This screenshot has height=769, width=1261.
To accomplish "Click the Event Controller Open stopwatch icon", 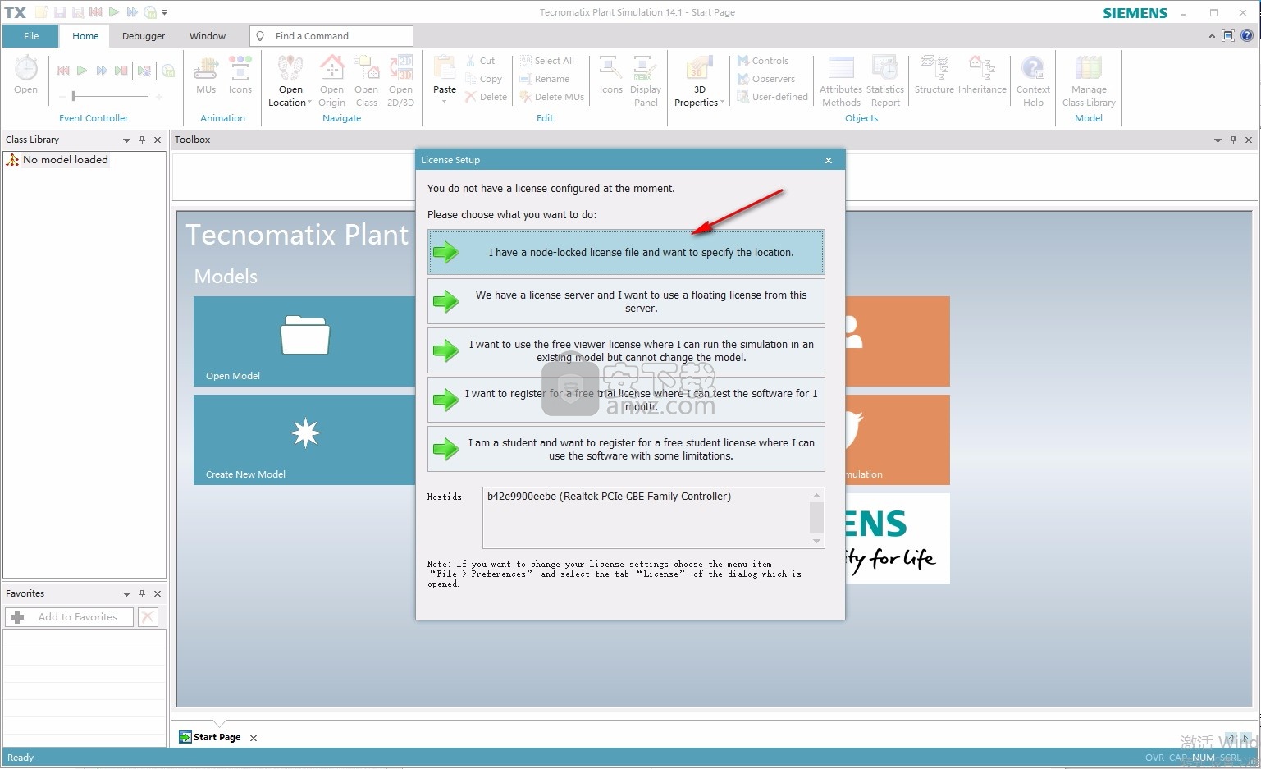I will pyautogui.click(x=26, y=68).
